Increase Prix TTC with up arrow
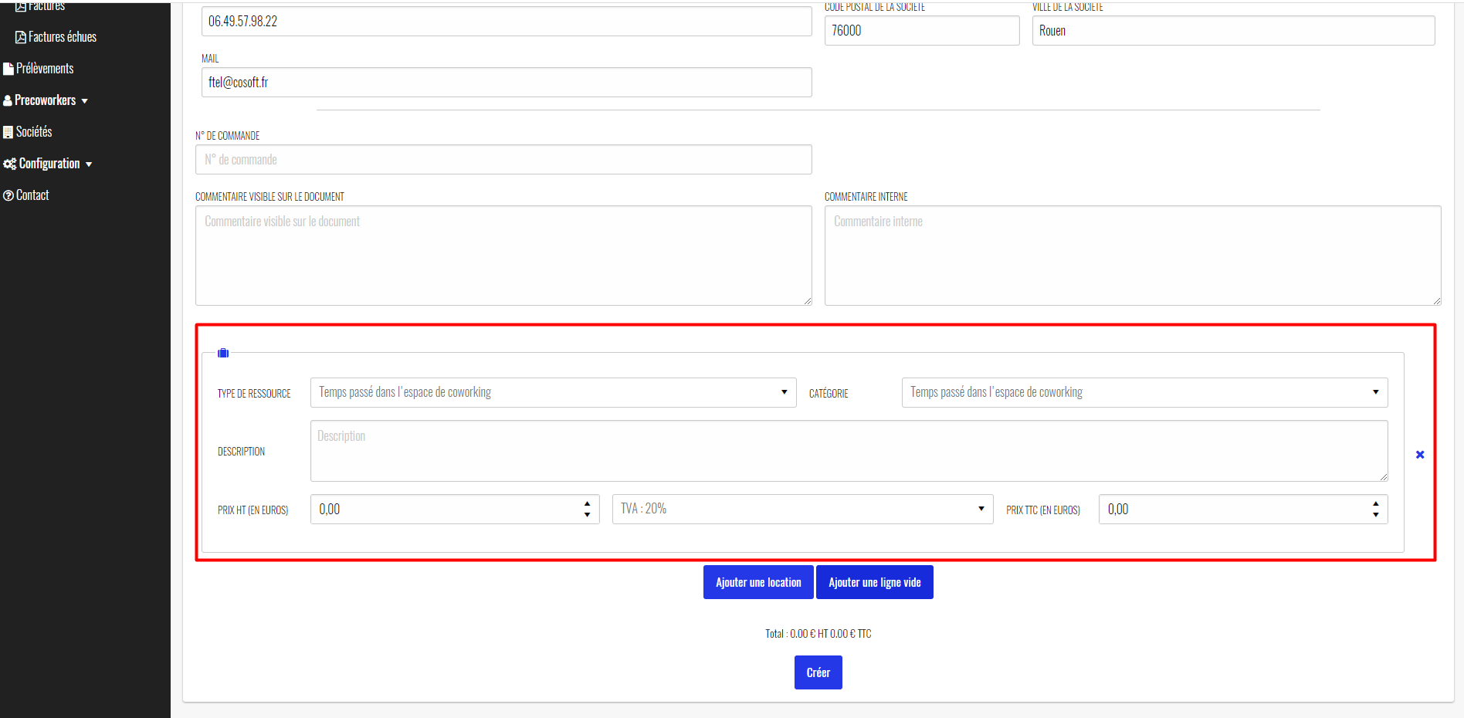Image resolution: width=1464 pixels, height=718 pixels. tap(1376, 503)
